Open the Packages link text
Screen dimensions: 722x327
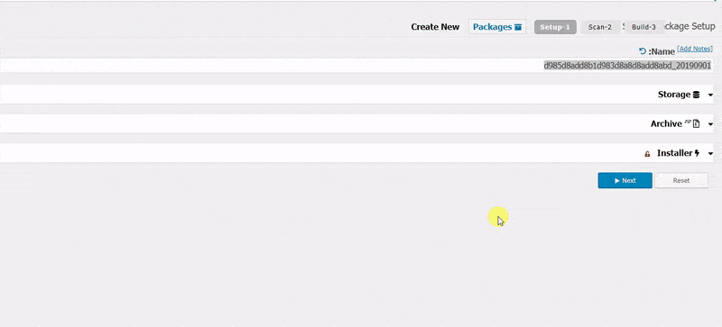[492, 27]
